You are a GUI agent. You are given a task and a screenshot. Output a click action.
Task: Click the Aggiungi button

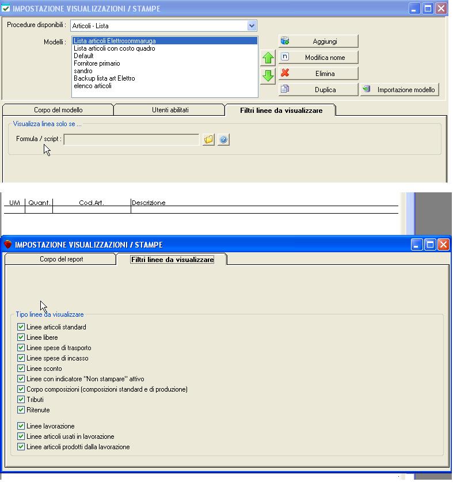(318, 41)
